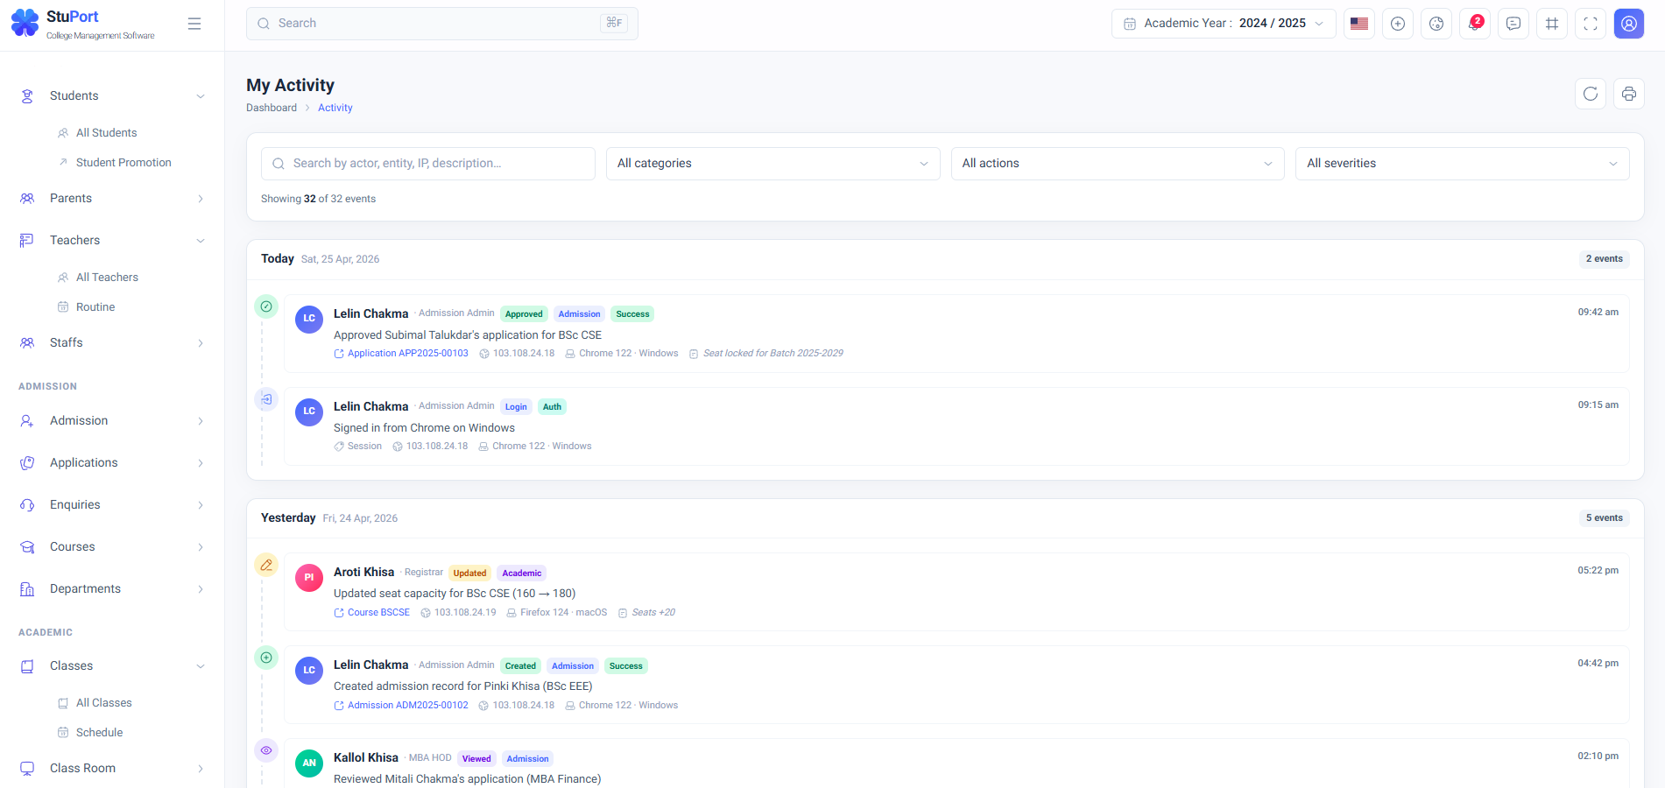The height and width of the screenshot is (788, 1665).
Task: Click the Activity breadcrumb link
Action: [x=335, y=108]
